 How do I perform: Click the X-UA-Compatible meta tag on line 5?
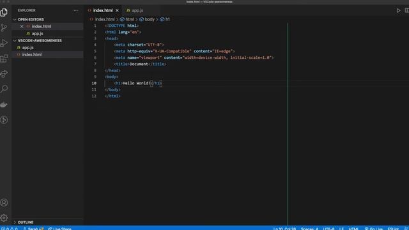[x=174, y=51]
